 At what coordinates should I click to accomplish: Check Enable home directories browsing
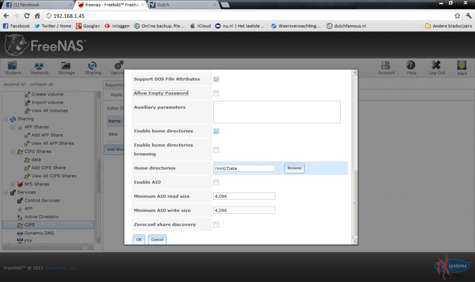pos(216,150)
